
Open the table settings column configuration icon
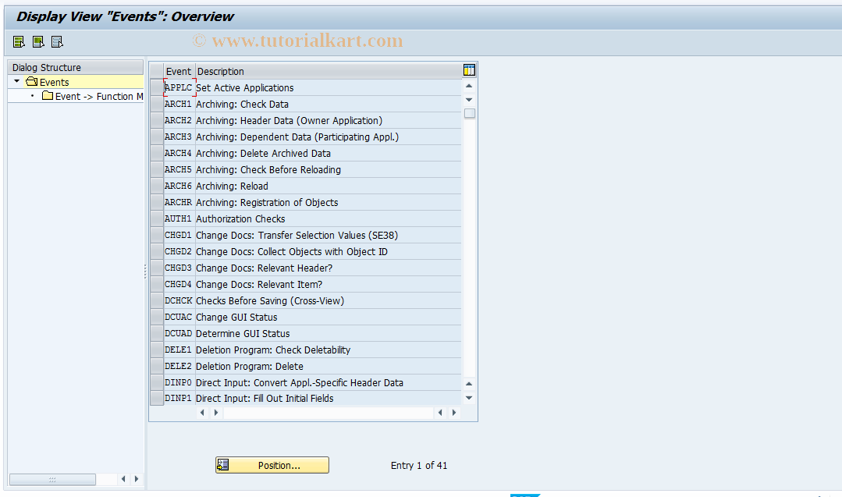[469, 69]
